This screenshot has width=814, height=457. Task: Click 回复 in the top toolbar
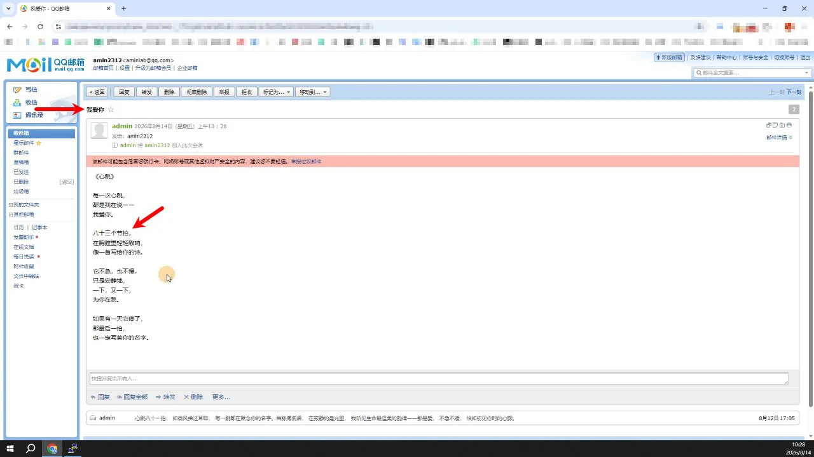(x=124, y=92)
